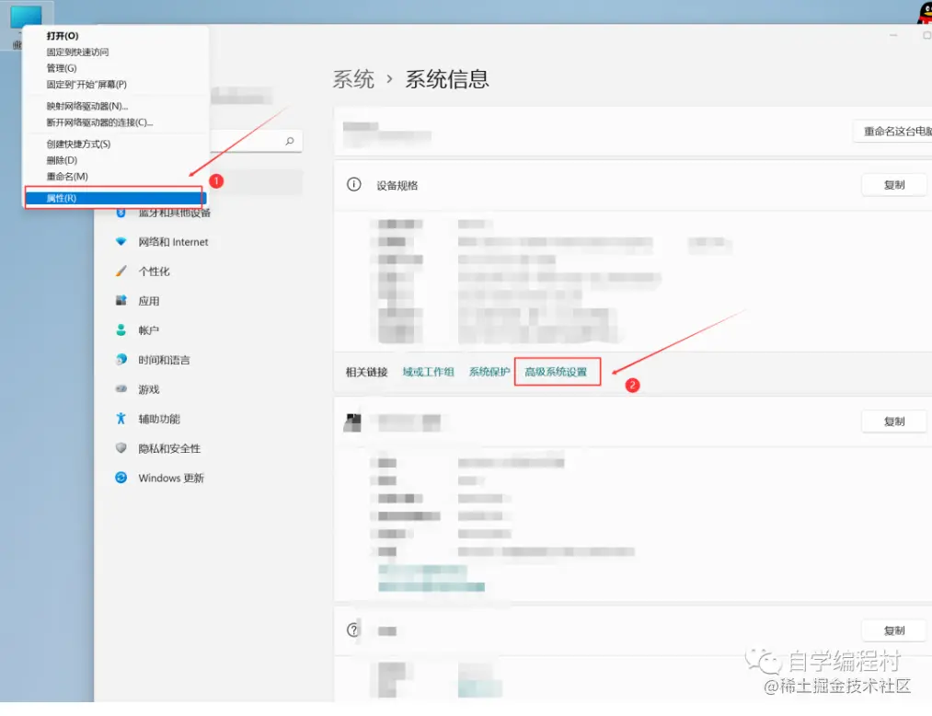Viewport: 932px width, 716px height.
Task: Choose 断开网络驱动器的连接(C)... entry
Action: point(99,122)
